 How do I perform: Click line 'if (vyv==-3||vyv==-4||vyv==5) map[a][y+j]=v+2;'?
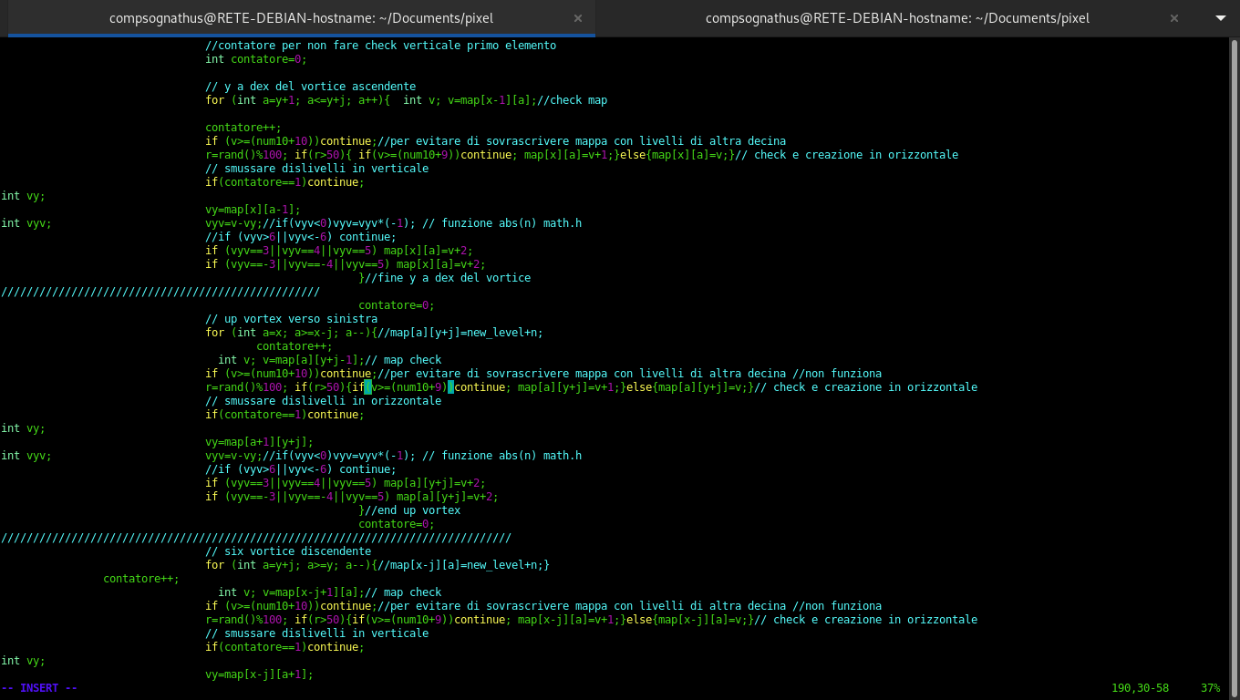(352, 497)
